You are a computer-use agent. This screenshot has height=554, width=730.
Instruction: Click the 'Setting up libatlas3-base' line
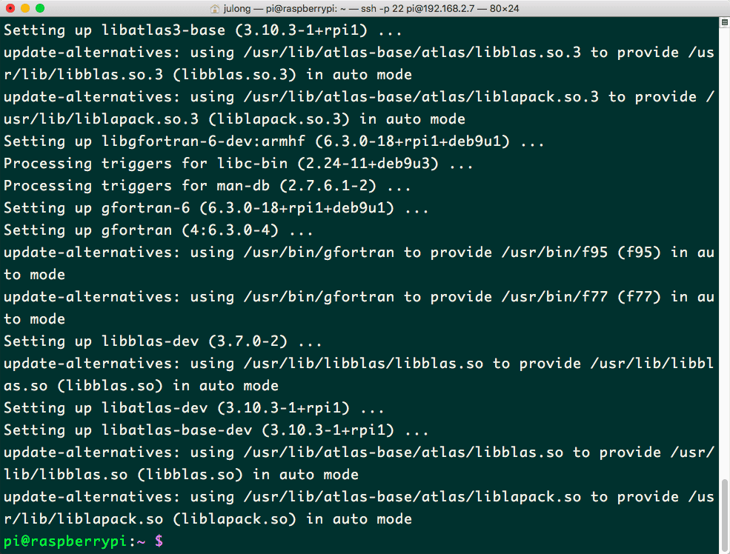pyautogui.click(x=202, y=30)
